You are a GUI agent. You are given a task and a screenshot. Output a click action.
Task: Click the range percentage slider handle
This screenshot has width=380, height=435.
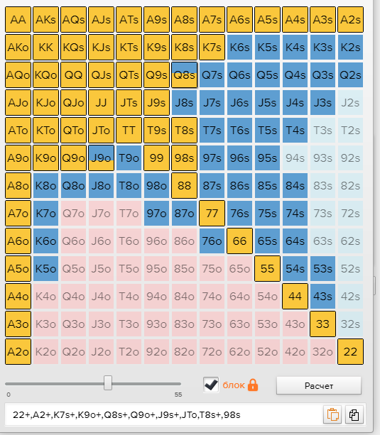108,383
